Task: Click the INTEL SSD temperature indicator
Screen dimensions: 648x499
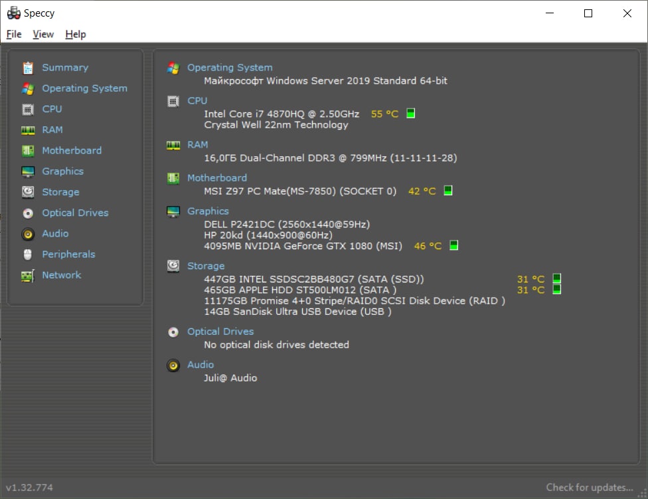Action: pyautogui.click(x=557, y=279)
